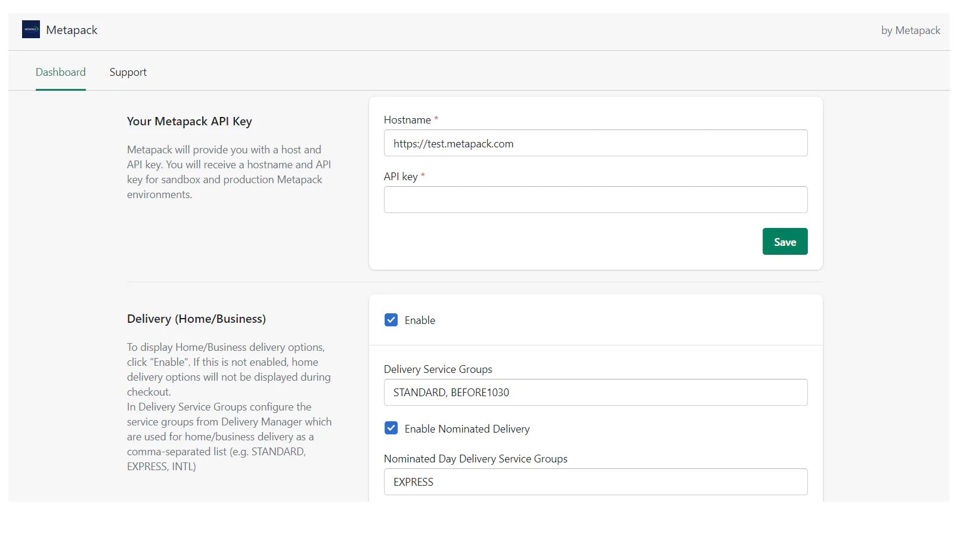The image size is (954, 537).
Task: Click the 'Enable Nominated Delivery' label text
Action: click(467, 429)
